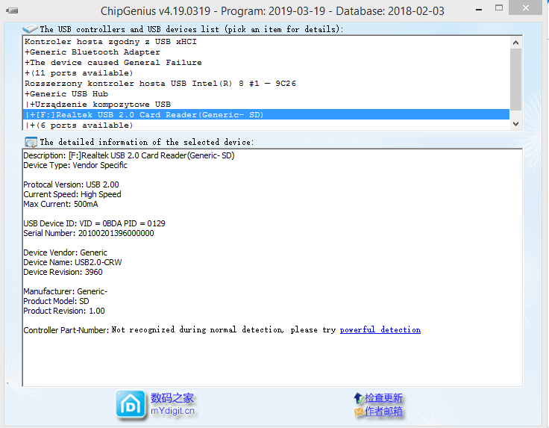The width and height of the screenshot is (549, 428).
Task: Maximize the ChipGenius window
Action: click(x=499, y=7)
